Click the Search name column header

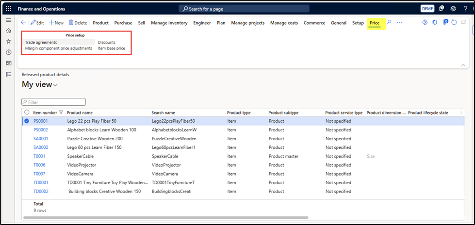pos(163,112)
